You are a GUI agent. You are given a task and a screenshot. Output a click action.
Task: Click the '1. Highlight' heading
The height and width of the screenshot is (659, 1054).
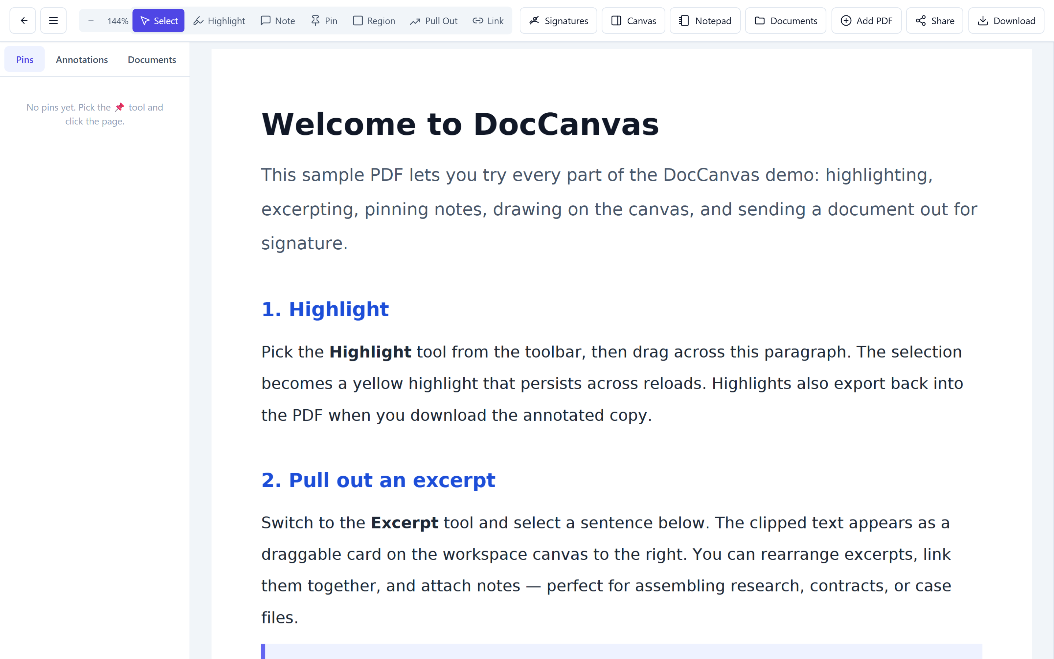[325, 309]
